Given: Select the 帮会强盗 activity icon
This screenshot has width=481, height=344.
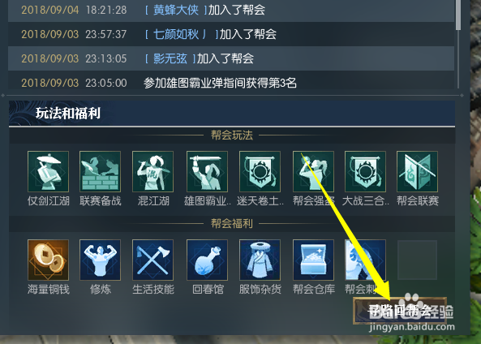Looking at the screenshot, I should point(313,171).
